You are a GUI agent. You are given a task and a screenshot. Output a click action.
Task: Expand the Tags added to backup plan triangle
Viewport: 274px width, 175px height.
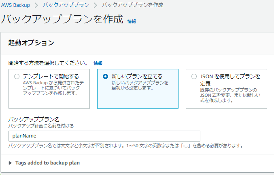pyautogui.click(x=11, y=163)
